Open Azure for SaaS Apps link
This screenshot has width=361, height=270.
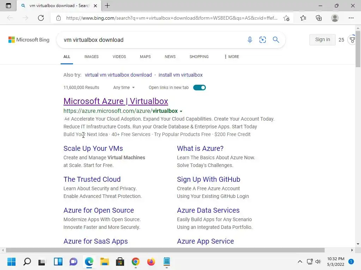(x=96, y=241)
